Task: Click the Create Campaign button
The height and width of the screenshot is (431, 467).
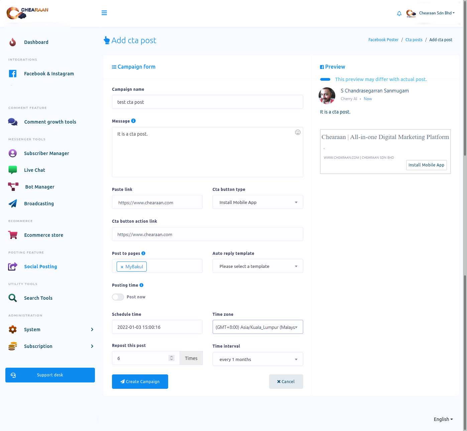Action: click(140, 381)
